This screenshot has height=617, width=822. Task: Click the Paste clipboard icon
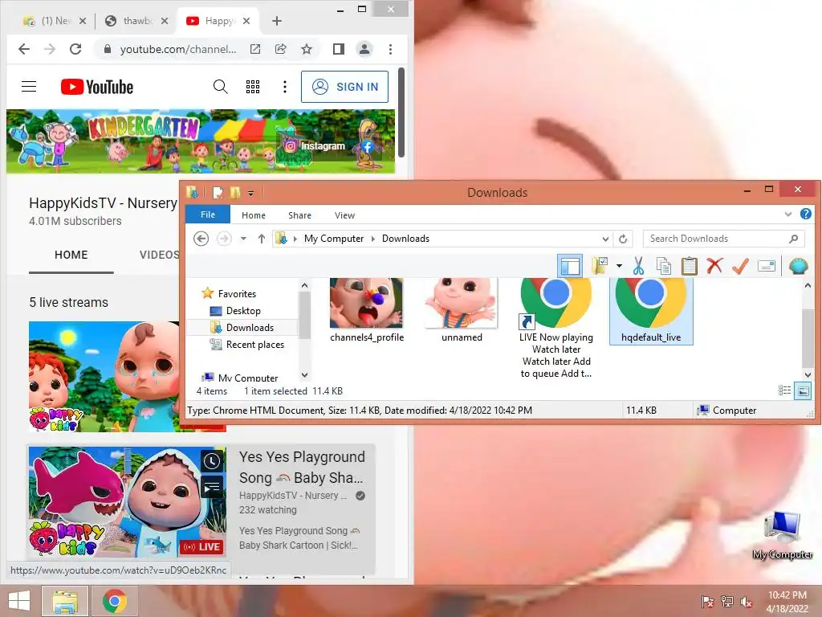tap(690, 266)
